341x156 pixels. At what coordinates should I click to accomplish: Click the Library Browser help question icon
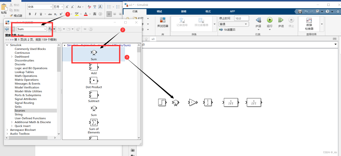[91, 29]
